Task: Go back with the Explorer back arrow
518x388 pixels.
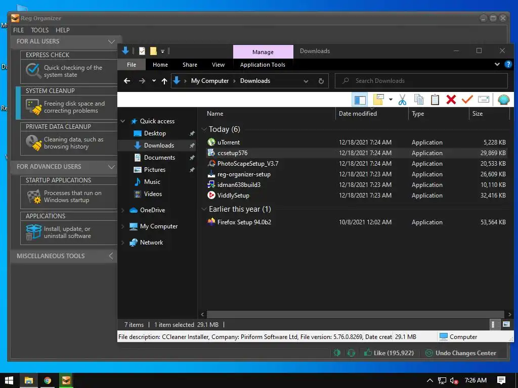Action: tap(127, 81)
